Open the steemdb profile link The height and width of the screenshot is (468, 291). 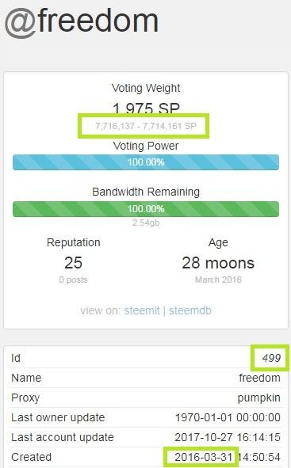coord(190,310)
